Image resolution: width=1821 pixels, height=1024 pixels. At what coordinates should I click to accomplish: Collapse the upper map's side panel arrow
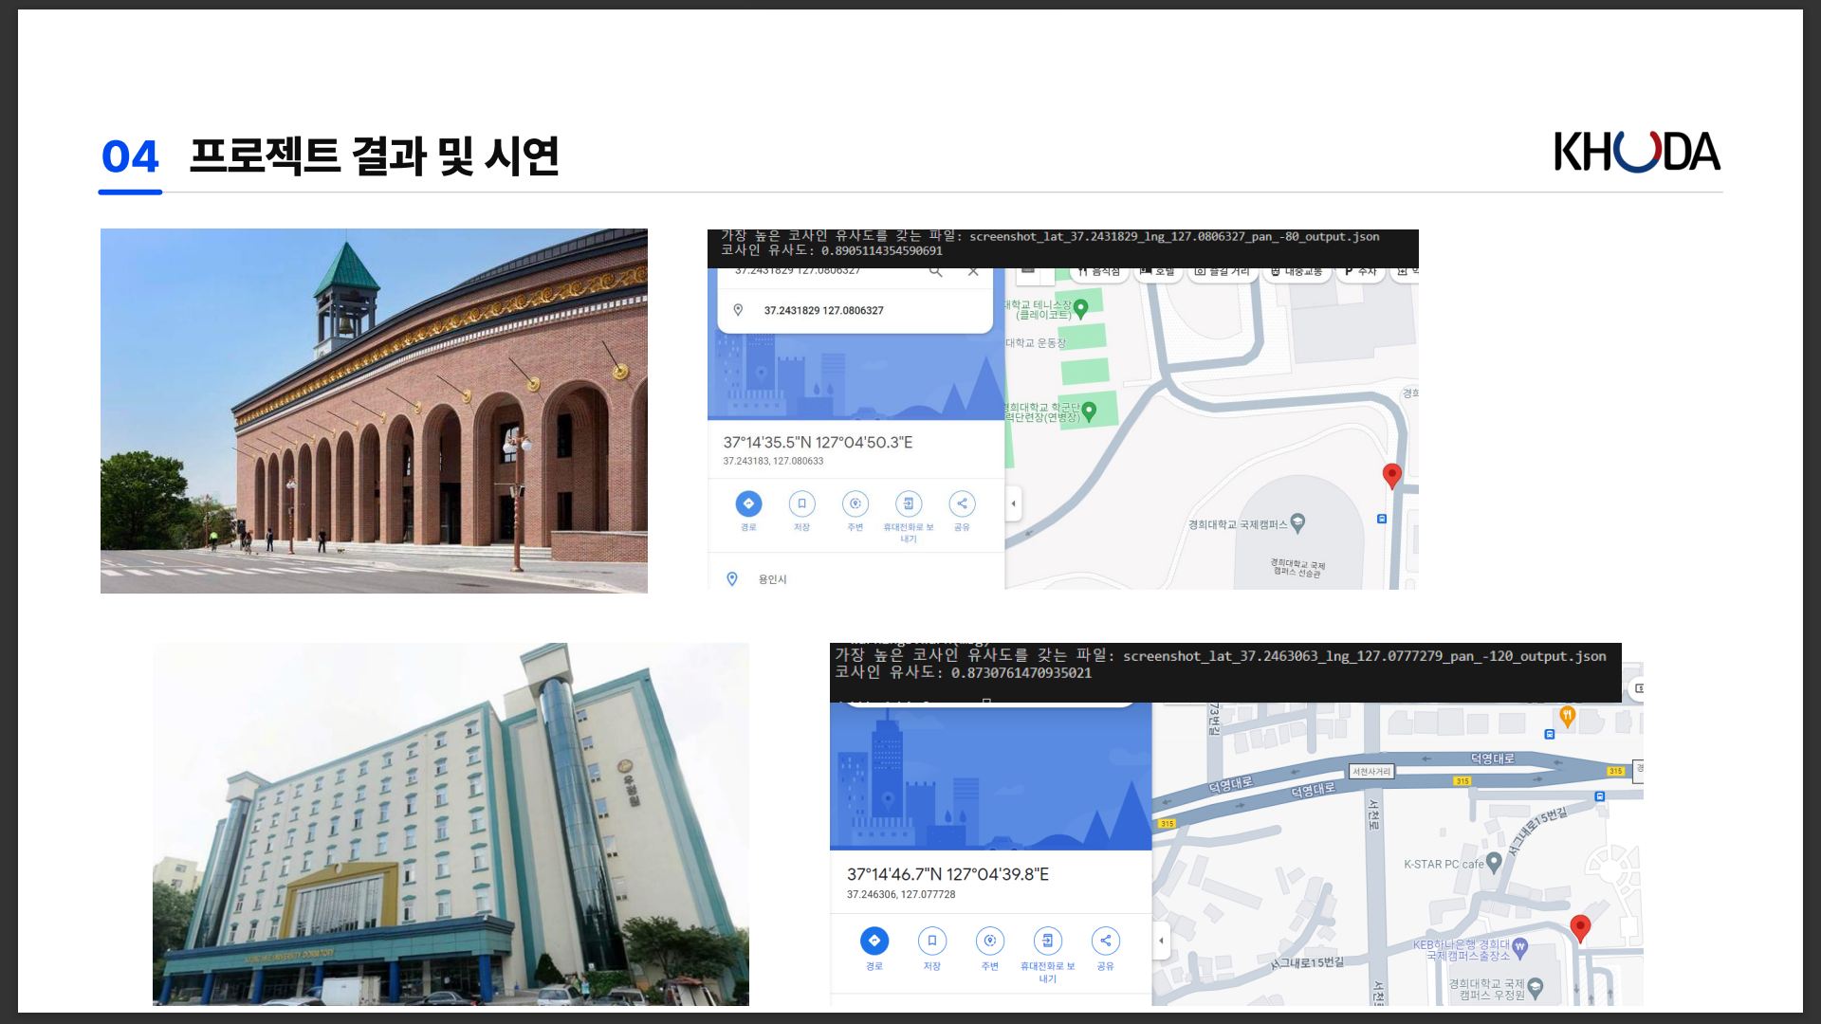[x=1013, y=503]
